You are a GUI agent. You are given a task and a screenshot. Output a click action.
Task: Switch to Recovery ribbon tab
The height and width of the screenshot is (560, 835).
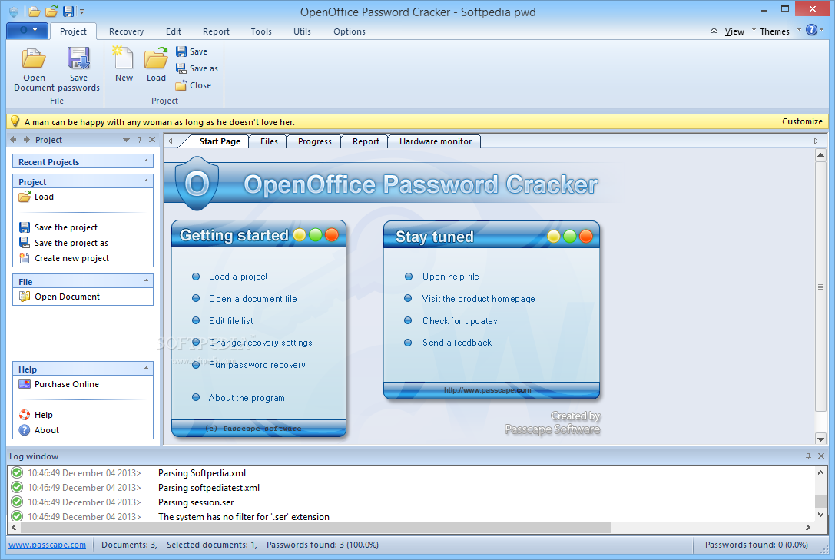(126, 31)
